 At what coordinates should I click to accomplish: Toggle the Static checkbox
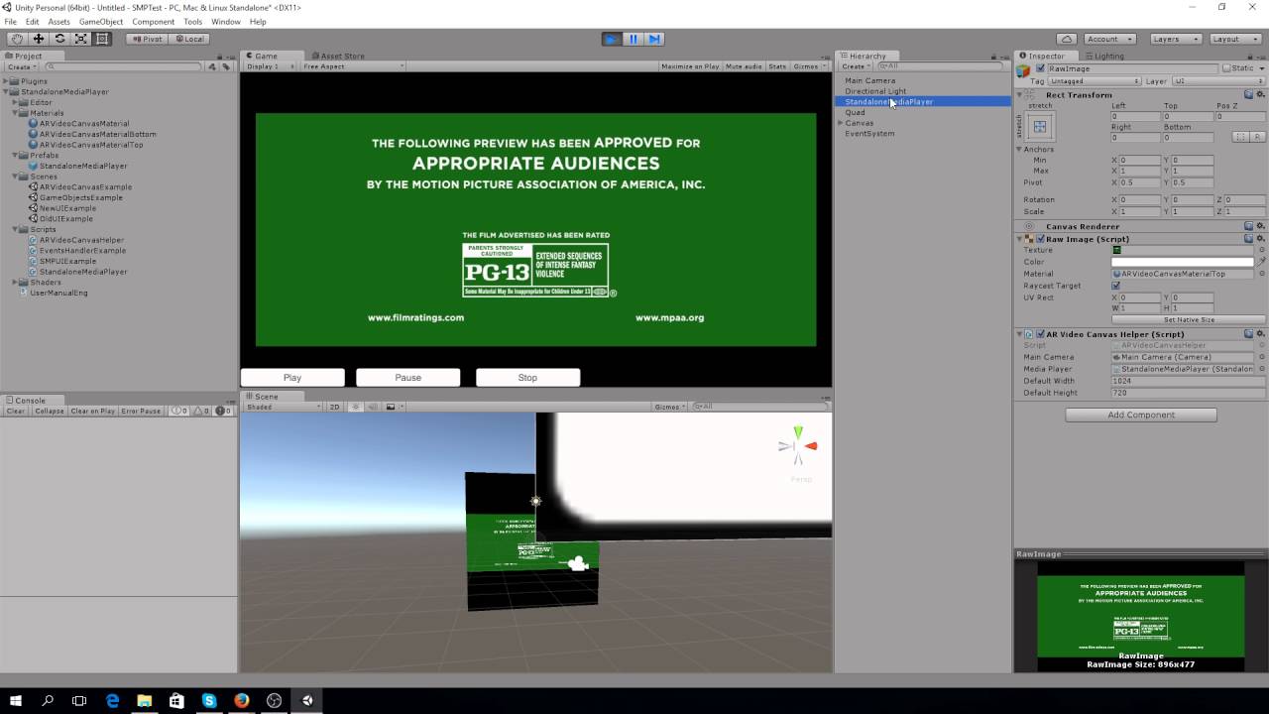tap(1226, 68)
